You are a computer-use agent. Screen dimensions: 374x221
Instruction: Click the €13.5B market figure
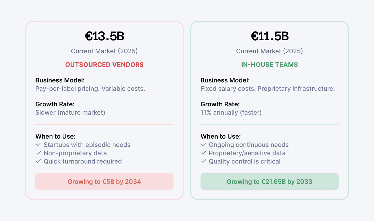(105, 36)
